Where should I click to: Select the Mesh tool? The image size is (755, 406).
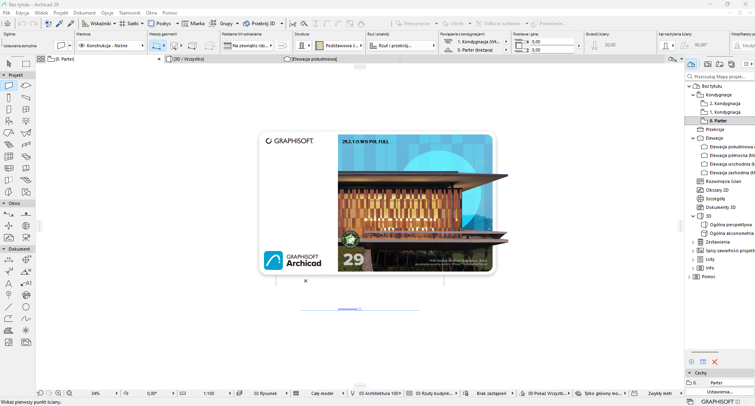click(26, 180)
